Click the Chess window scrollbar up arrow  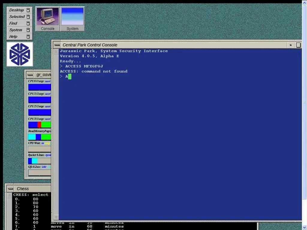tap(10, 195)
